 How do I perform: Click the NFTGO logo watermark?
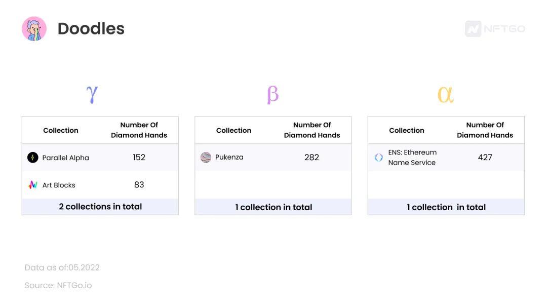click(x=495, y=29)
